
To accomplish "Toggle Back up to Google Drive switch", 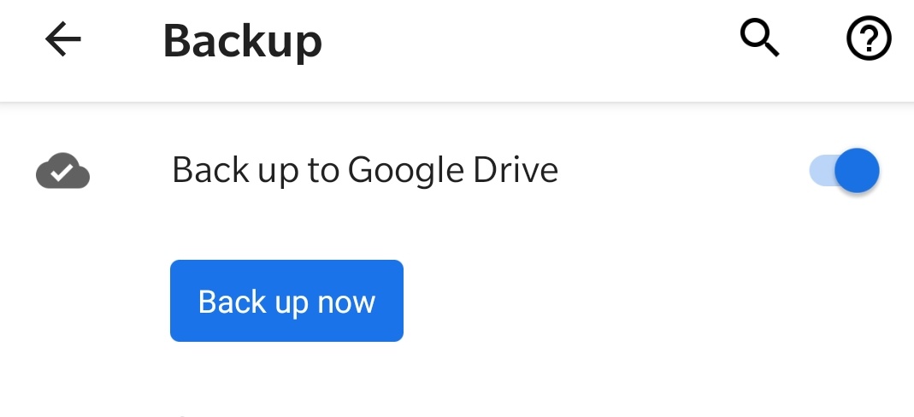I will [x=844, y=171].
